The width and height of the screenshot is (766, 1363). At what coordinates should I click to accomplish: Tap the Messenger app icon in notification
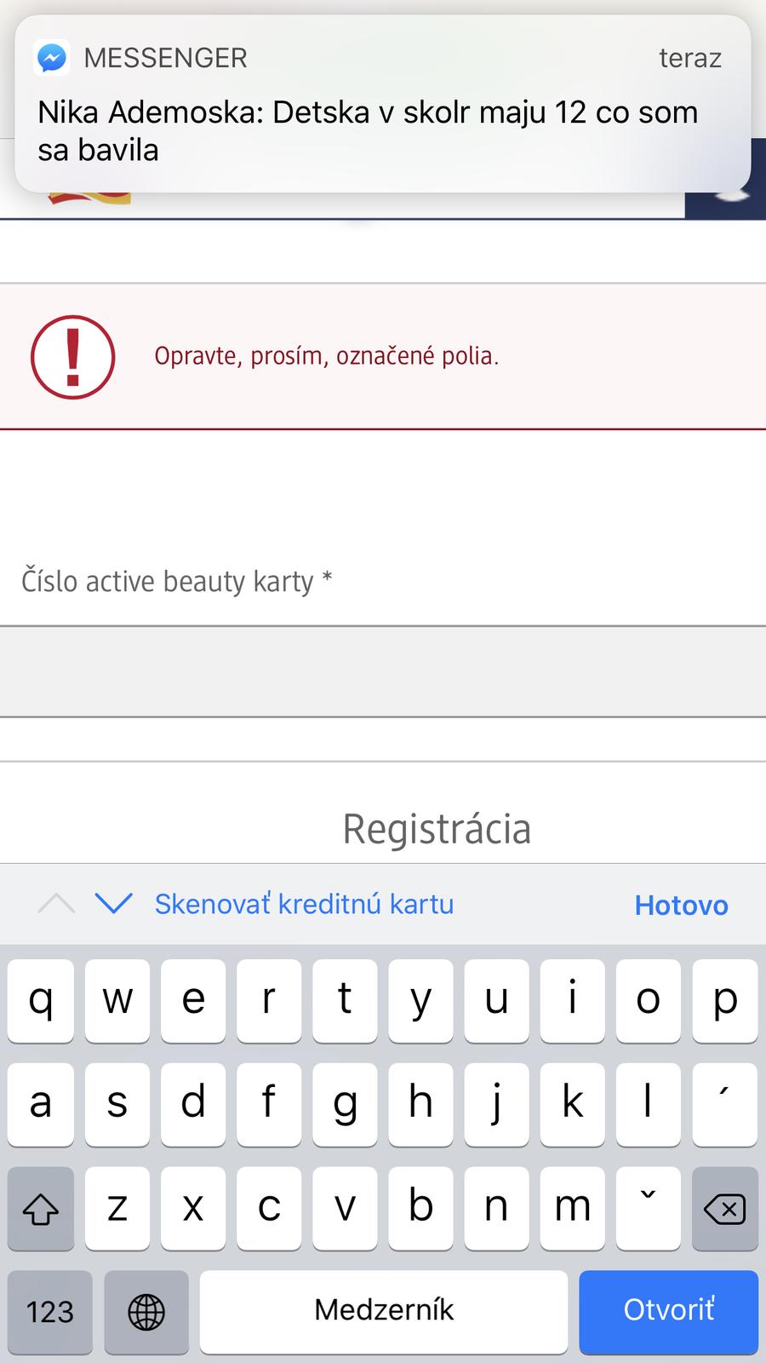52,58
